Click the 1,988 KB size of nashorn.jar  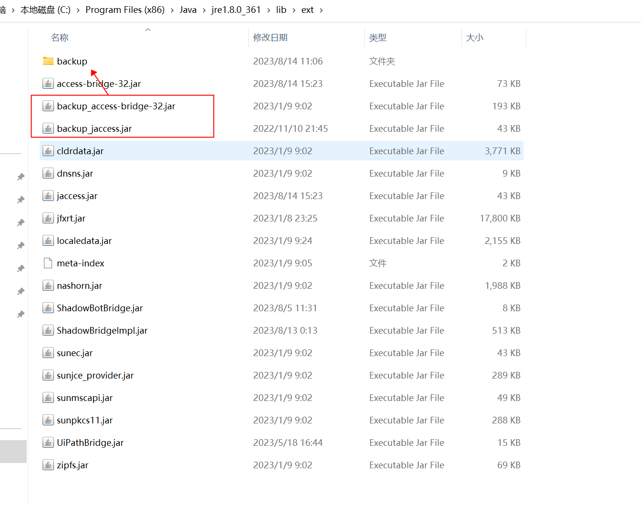(502, 285)
